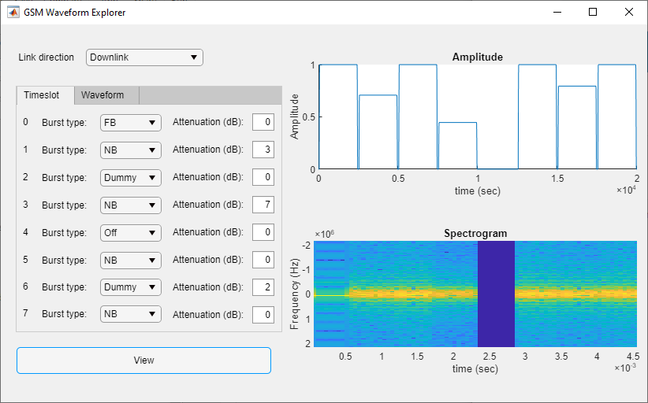Open Burst type dropdown for timeslot 0
This screenshot has height=403, width=648.
131,123
